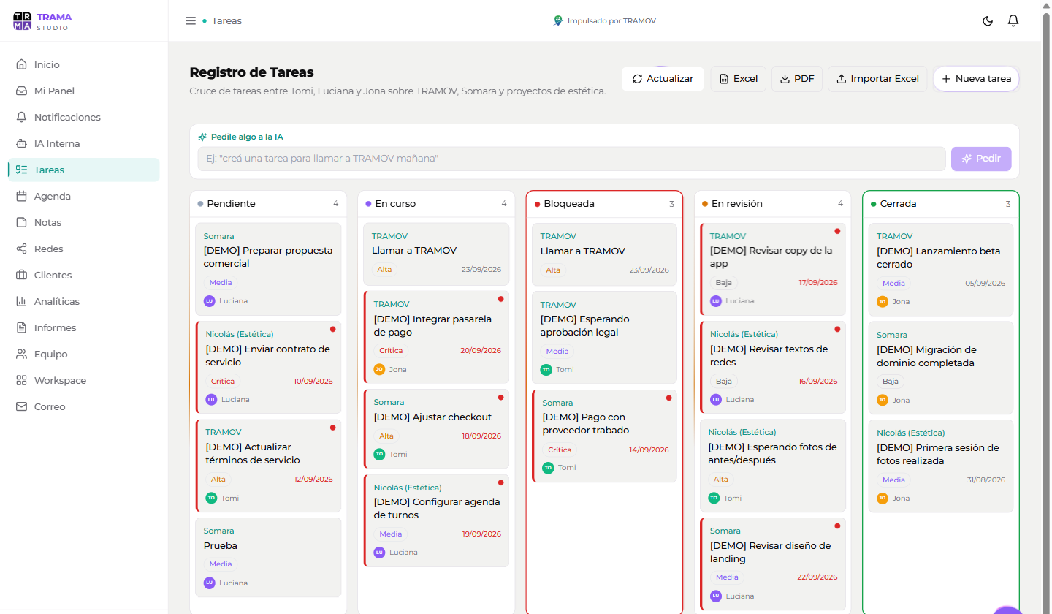
Task: Collapse the sidebar with hamburger icon
Action: coord(191,21)
